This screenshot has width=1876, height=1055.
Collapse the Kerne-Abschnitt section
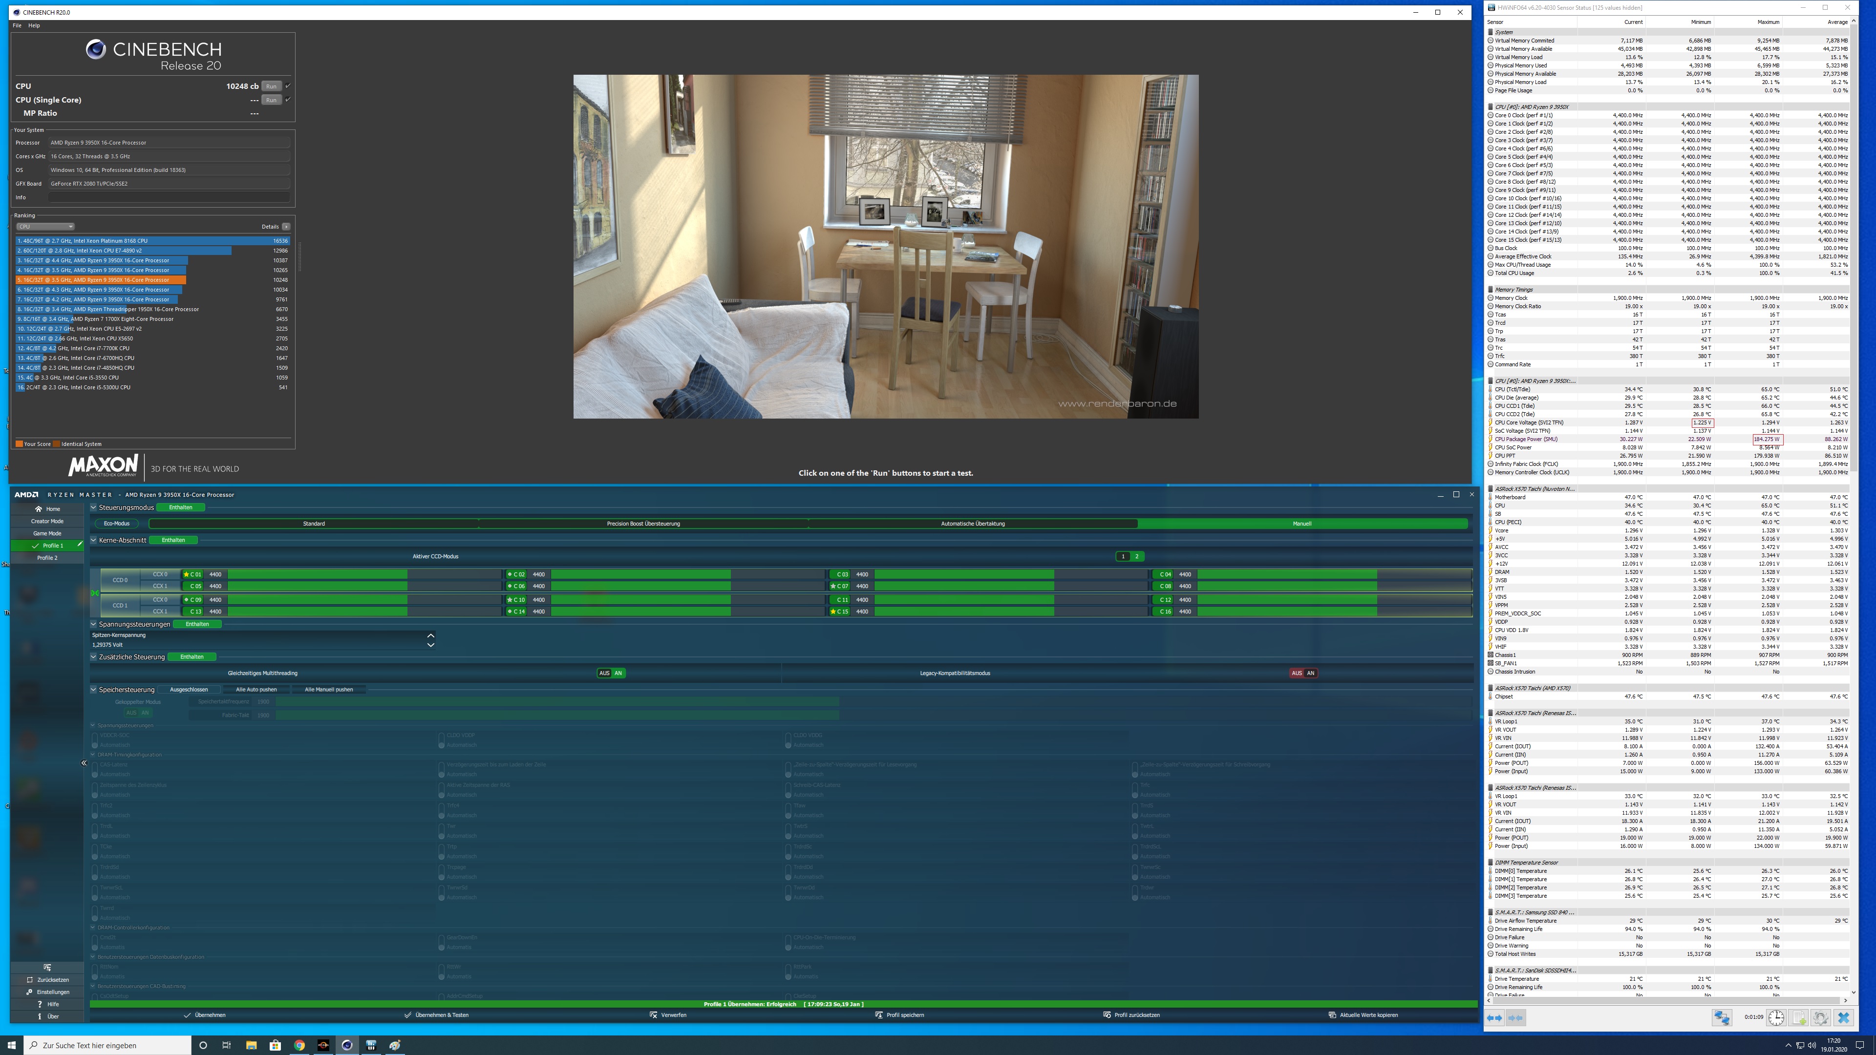click(93, 540)
